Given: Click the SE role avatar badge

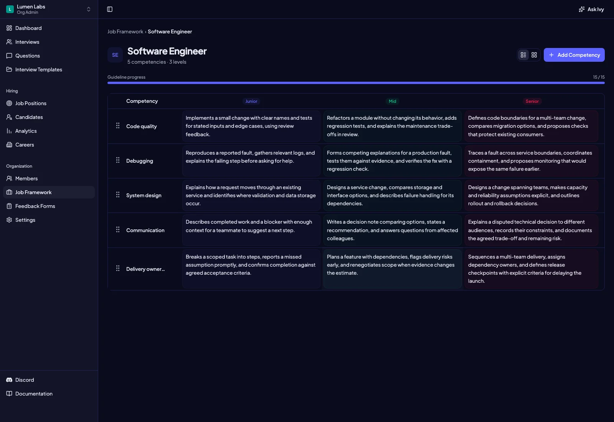Looking at the screenshot, I should click(115, 55).
